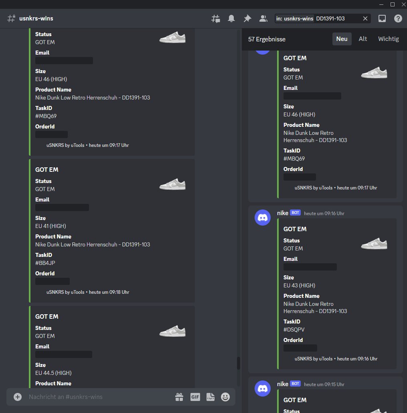Toggle the member list icon

pyautogui.click(x=263, y=18)
